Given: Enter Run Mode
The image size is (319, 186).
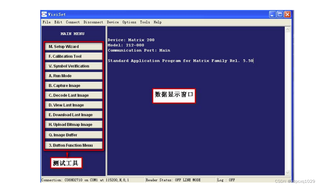Looking at the screenshot, I should coord(73,76).
